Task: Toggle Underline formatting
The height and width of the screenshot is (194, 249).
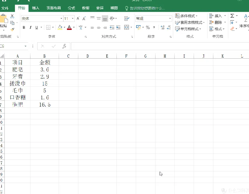Action: coord(37,27)
